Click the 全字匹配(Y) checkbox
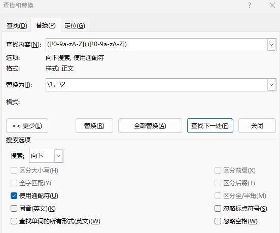This screenshot has width=280, height=233. tap(14, 183)
